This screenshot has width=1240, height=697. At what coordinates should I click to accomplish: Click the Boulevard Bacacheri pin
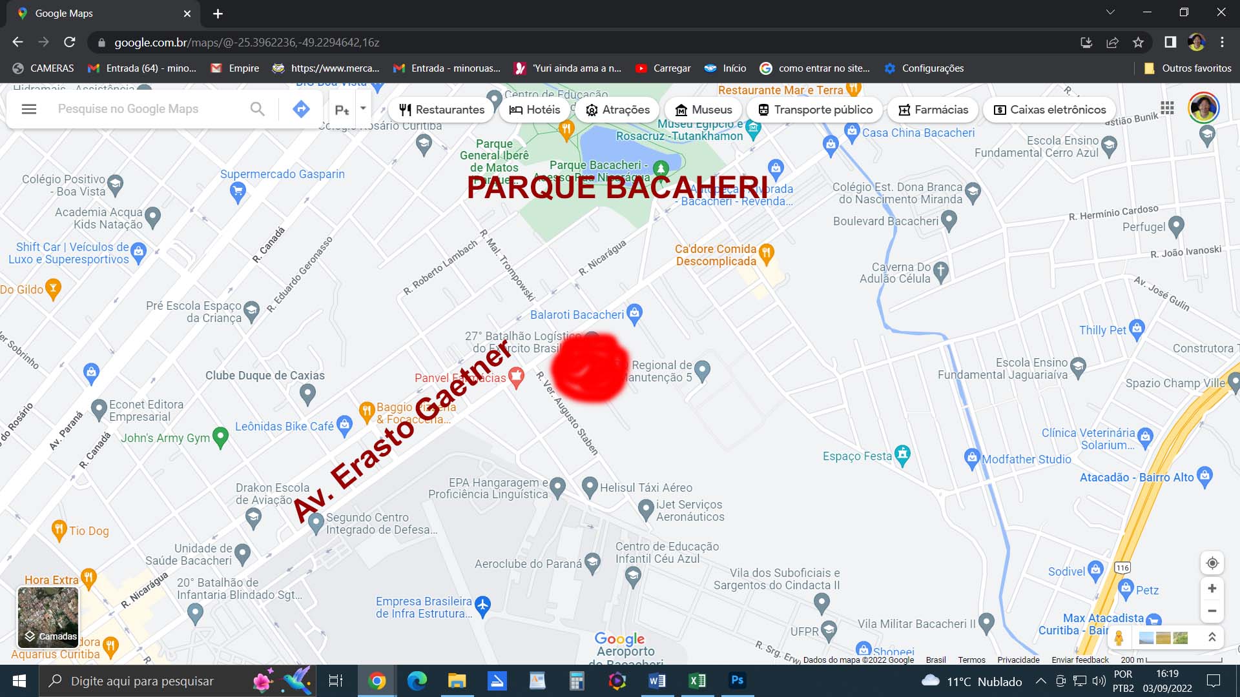point(948,221)
